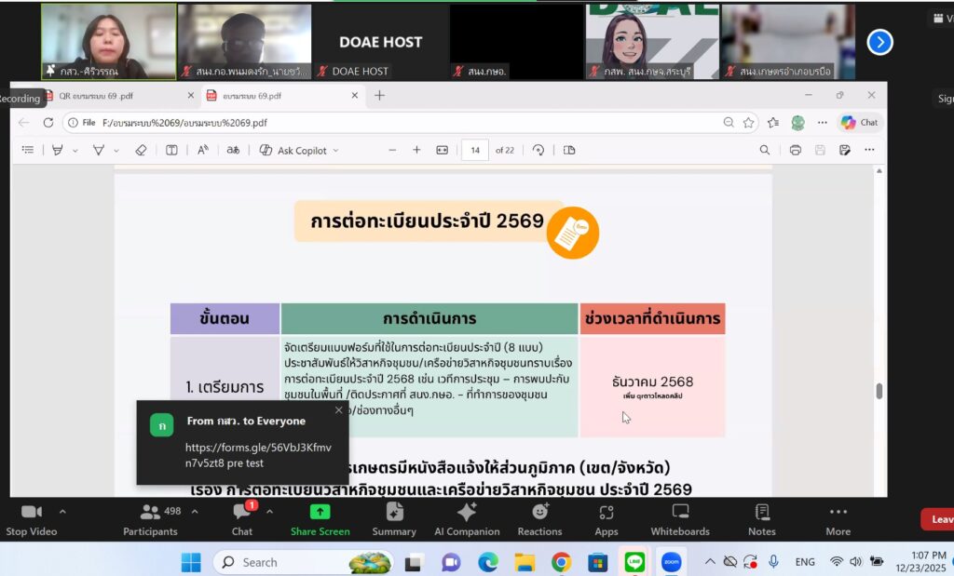This screenshot has width=954, height=576.
Task: Show next participants with the blue arrow
Action: pyautogui.click(x=879, y=42)
